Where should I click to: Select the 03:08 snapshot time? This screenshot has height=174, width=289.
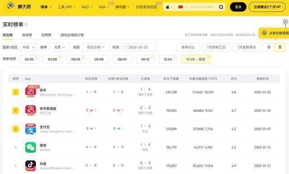tap(52, 59)
